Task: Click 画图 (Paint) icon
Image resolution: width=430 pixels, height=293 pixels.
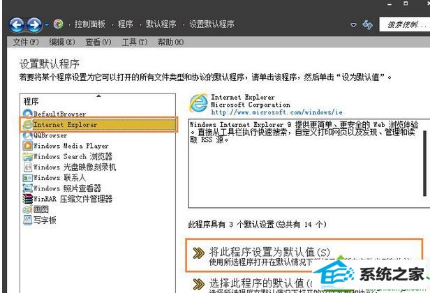Action: 27,210
